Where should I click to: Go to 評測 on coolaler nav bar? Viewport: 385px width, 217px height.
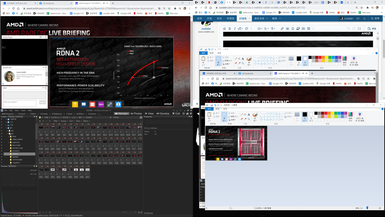[209, 18]
